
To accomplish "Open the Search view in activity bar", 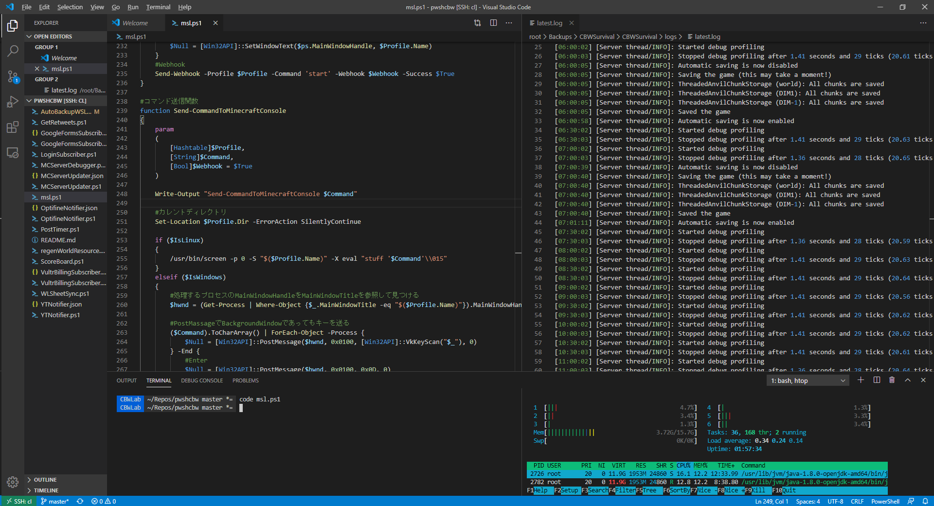I will coord(13,51).
